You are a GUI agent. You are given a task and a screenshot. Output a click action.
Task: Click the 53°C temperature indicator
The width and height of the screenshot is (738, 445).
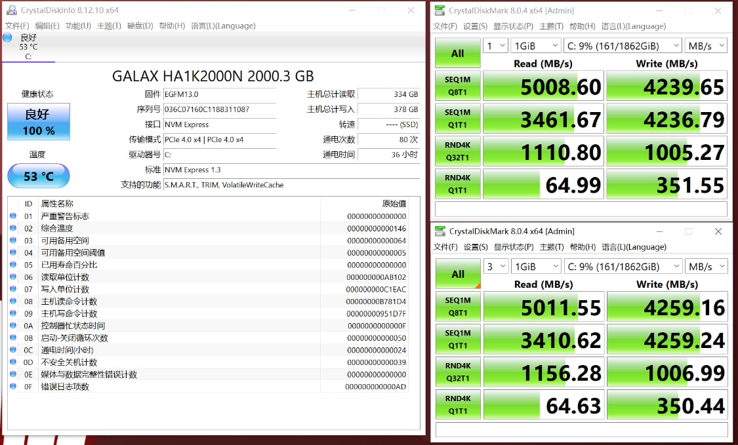pos(38,176)
